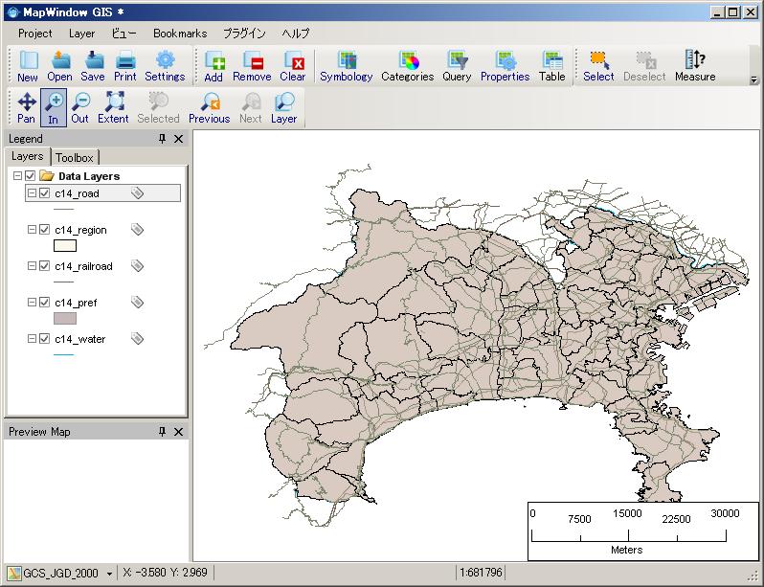Select the Zoom Out tool
Image resolution: width=764 pixels, height=587 pixels.
pos(79,107)
